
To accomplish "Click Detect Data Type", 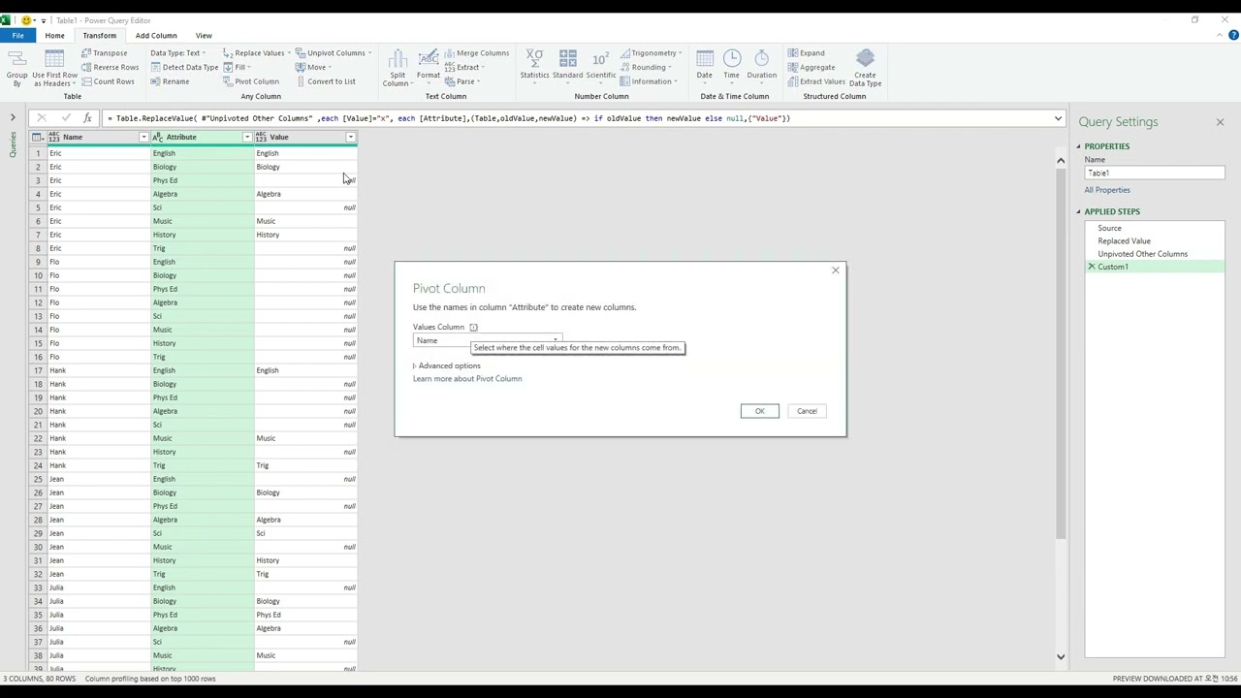I will pos(183,67).
